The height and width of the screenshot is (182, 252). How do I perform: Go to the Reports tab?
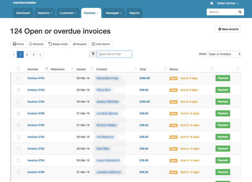point(134,13)
